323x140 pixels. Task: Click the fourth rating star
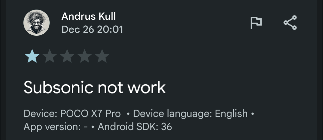pyautogui.click(x=85, y=56)
